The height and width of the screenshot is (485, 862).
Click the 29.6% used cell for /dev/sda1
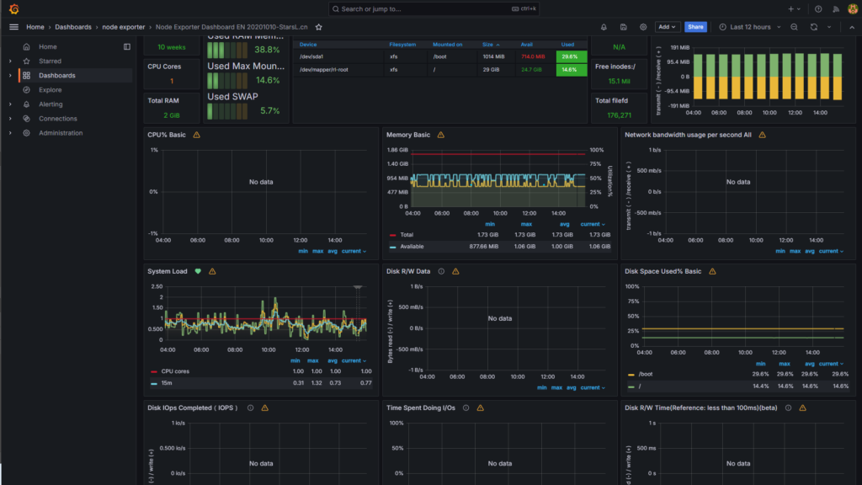click(572, 56)
